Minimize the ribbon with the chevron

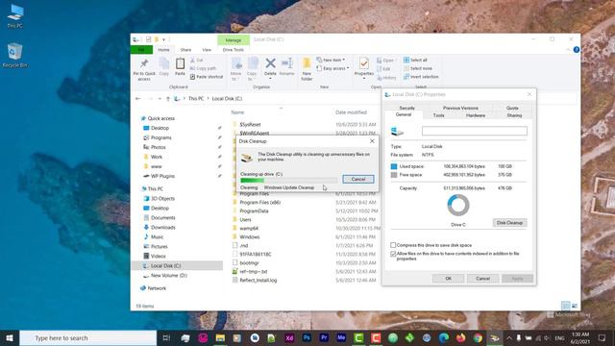coord(568,50)
